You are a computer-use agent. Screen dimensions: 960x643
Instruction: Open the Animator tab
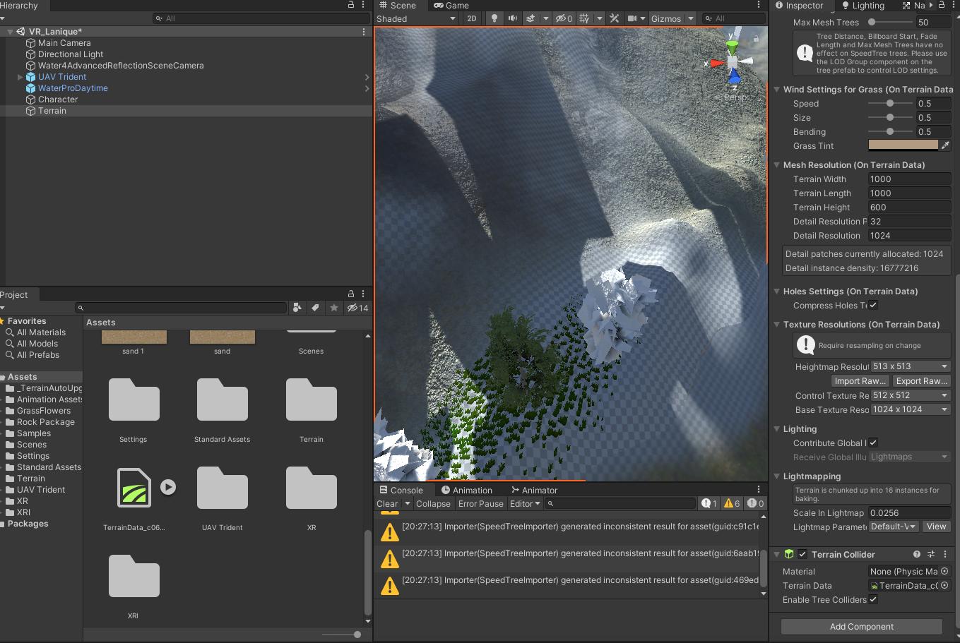[535, 490]
